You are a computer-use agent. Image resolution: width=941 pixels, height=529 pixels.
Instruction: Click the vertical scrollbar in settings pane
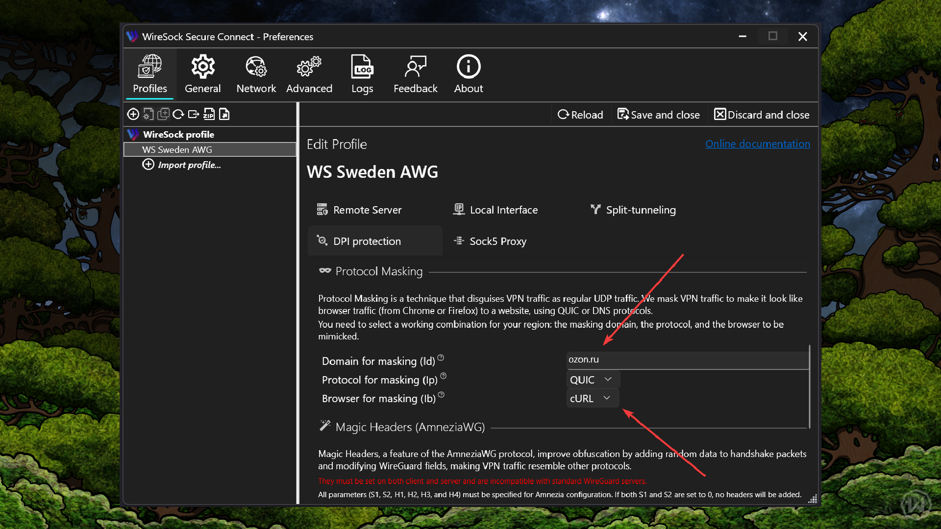click(809, 387)
